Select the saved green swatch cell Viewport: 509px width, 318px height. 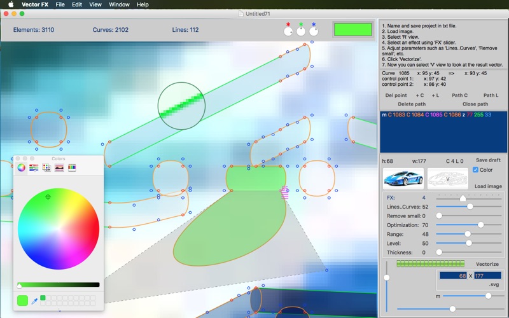43,298
